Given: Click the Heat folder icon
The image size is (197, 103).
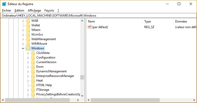Looking at the screenshot, I should click(x=33, y=81).
